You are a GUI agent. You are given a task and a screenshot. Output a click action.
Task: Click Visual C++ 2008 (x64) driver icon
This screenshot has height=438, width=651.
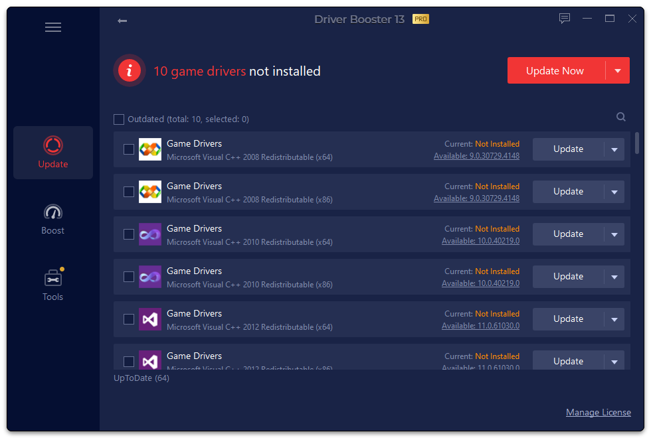[x=150, y=149]
